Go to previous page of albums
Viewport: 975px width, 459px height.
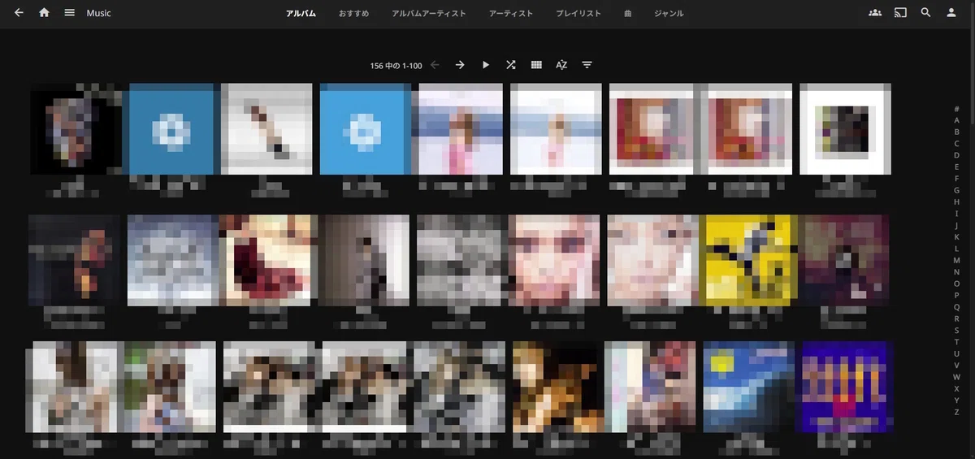point(435,65)
